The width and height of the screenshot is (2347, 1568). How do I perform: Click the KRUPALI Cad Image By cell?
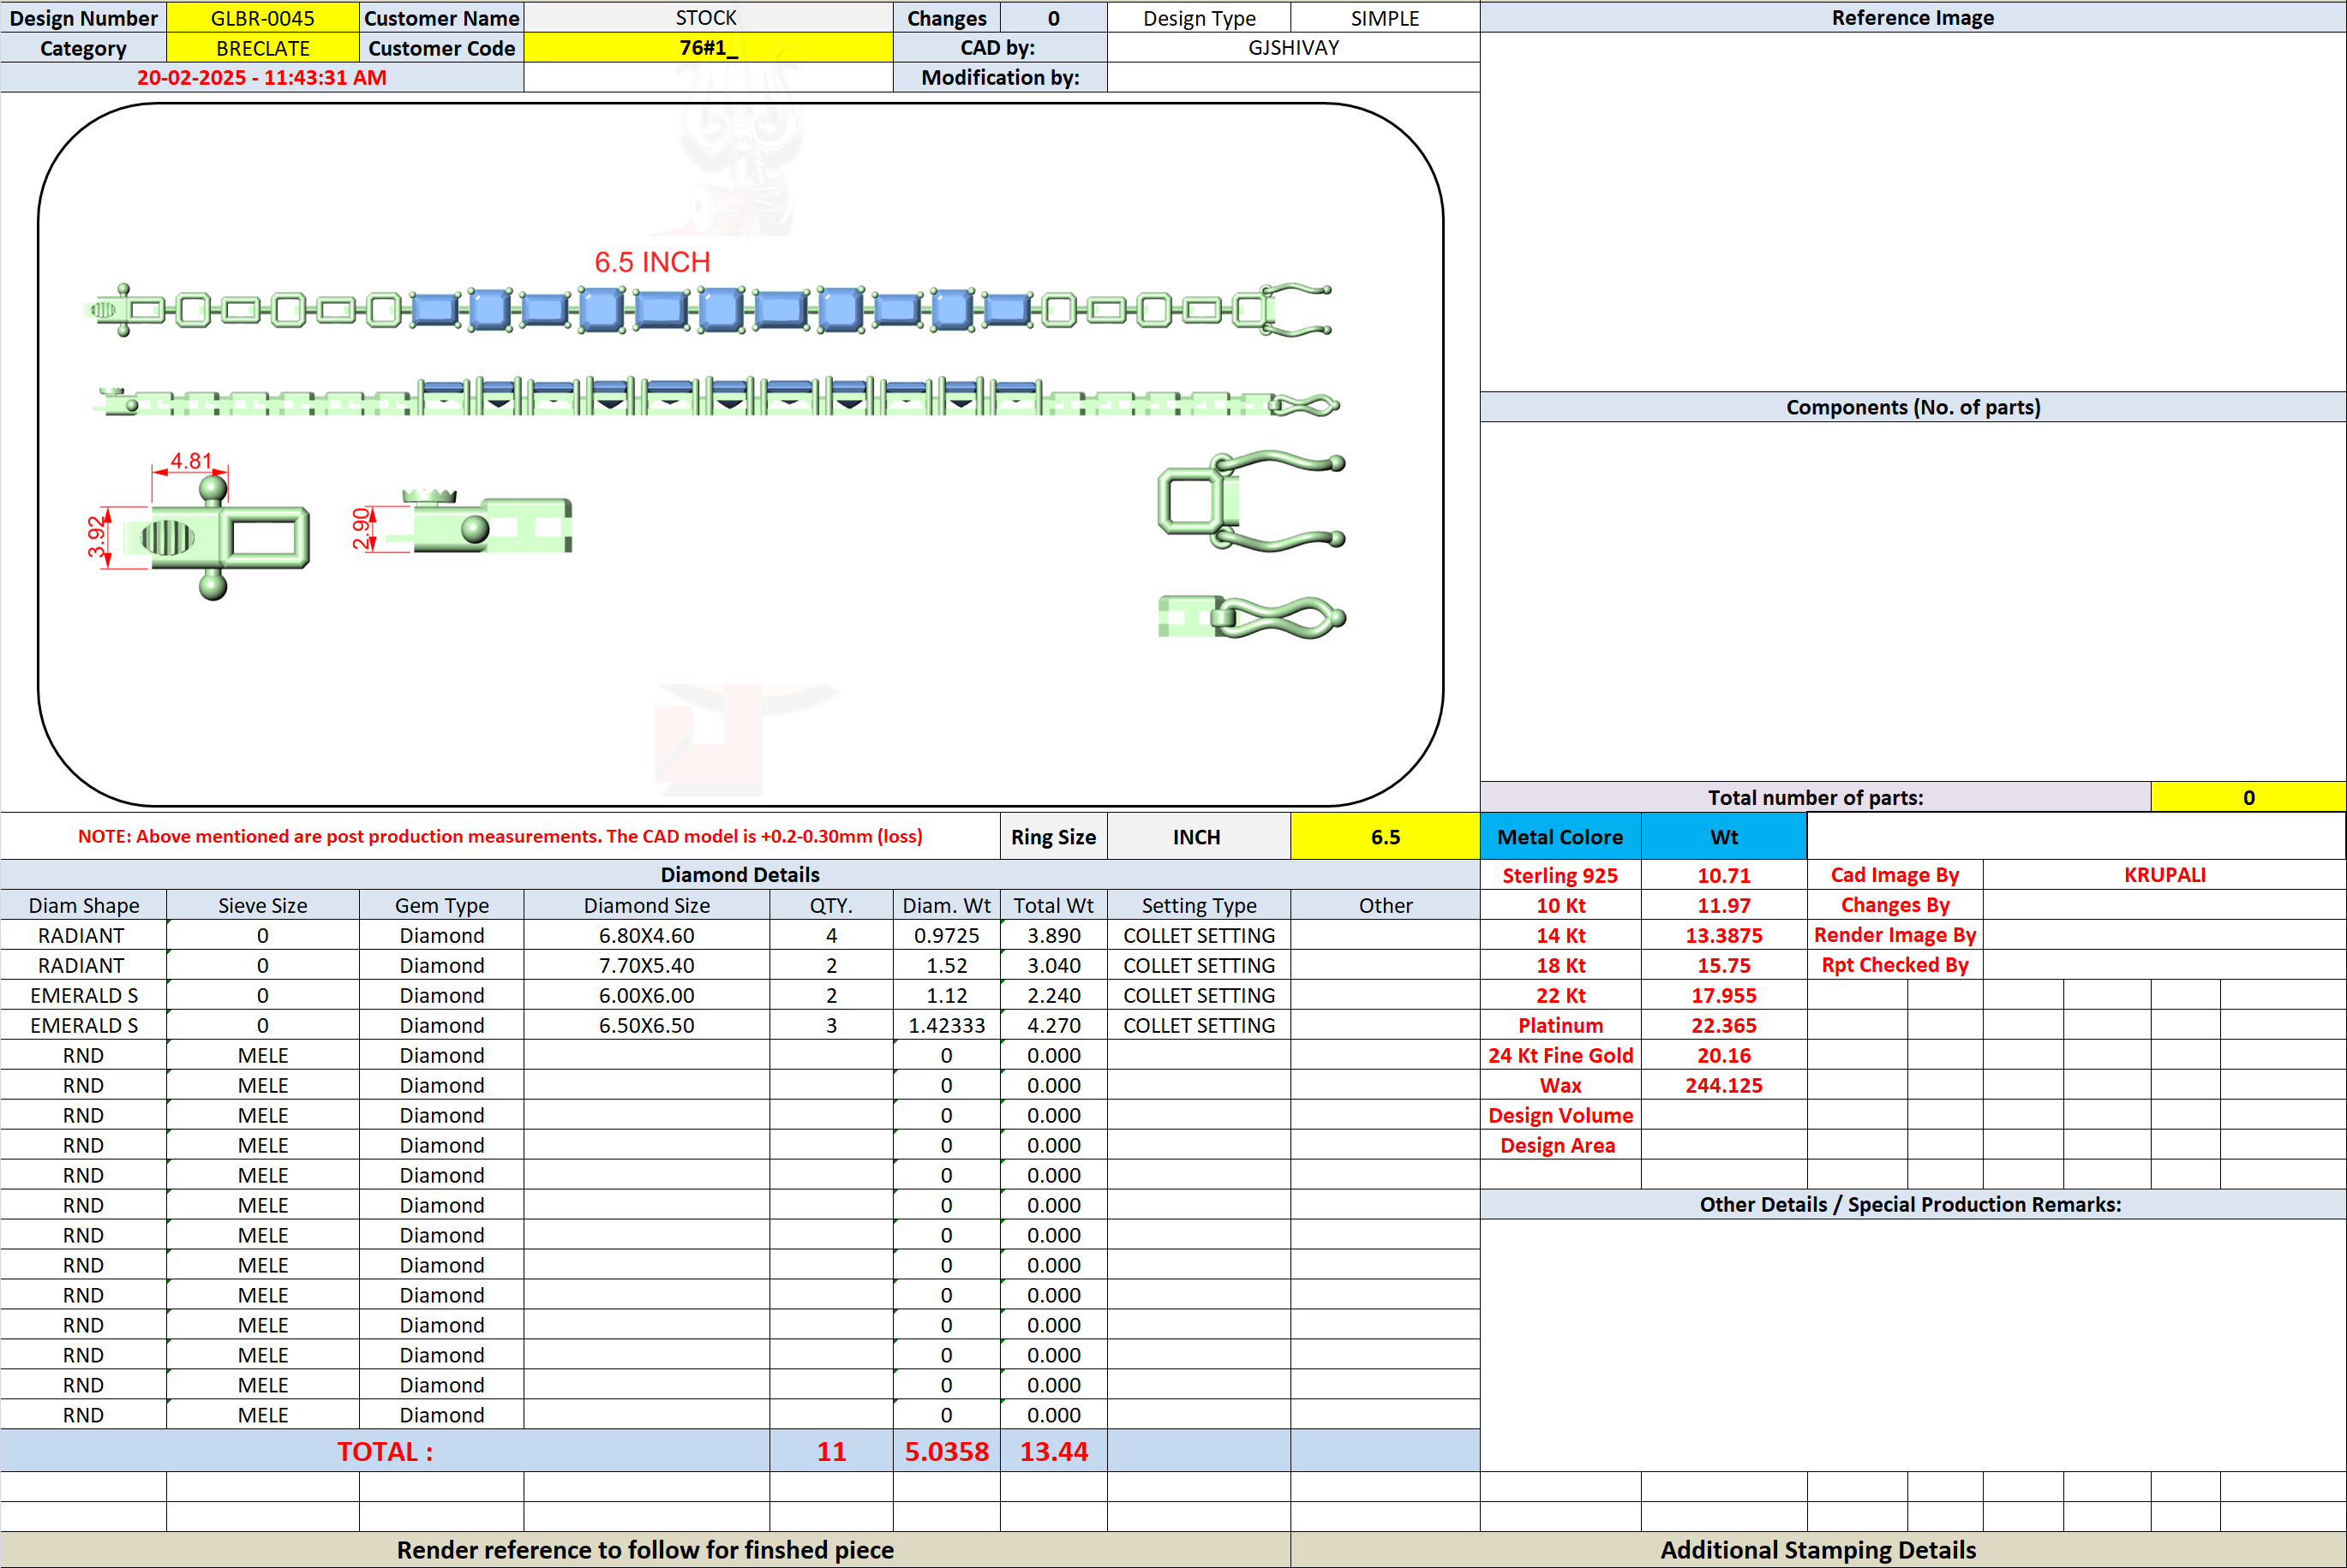2164,875
